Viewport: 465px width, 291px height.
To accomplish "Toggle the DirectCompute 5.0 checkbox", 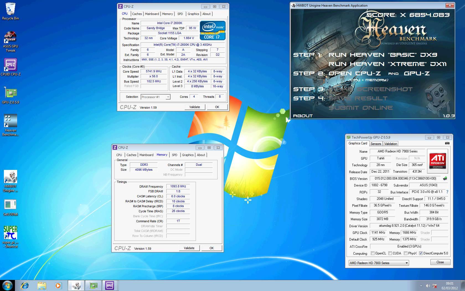I will tap(421, 253).
